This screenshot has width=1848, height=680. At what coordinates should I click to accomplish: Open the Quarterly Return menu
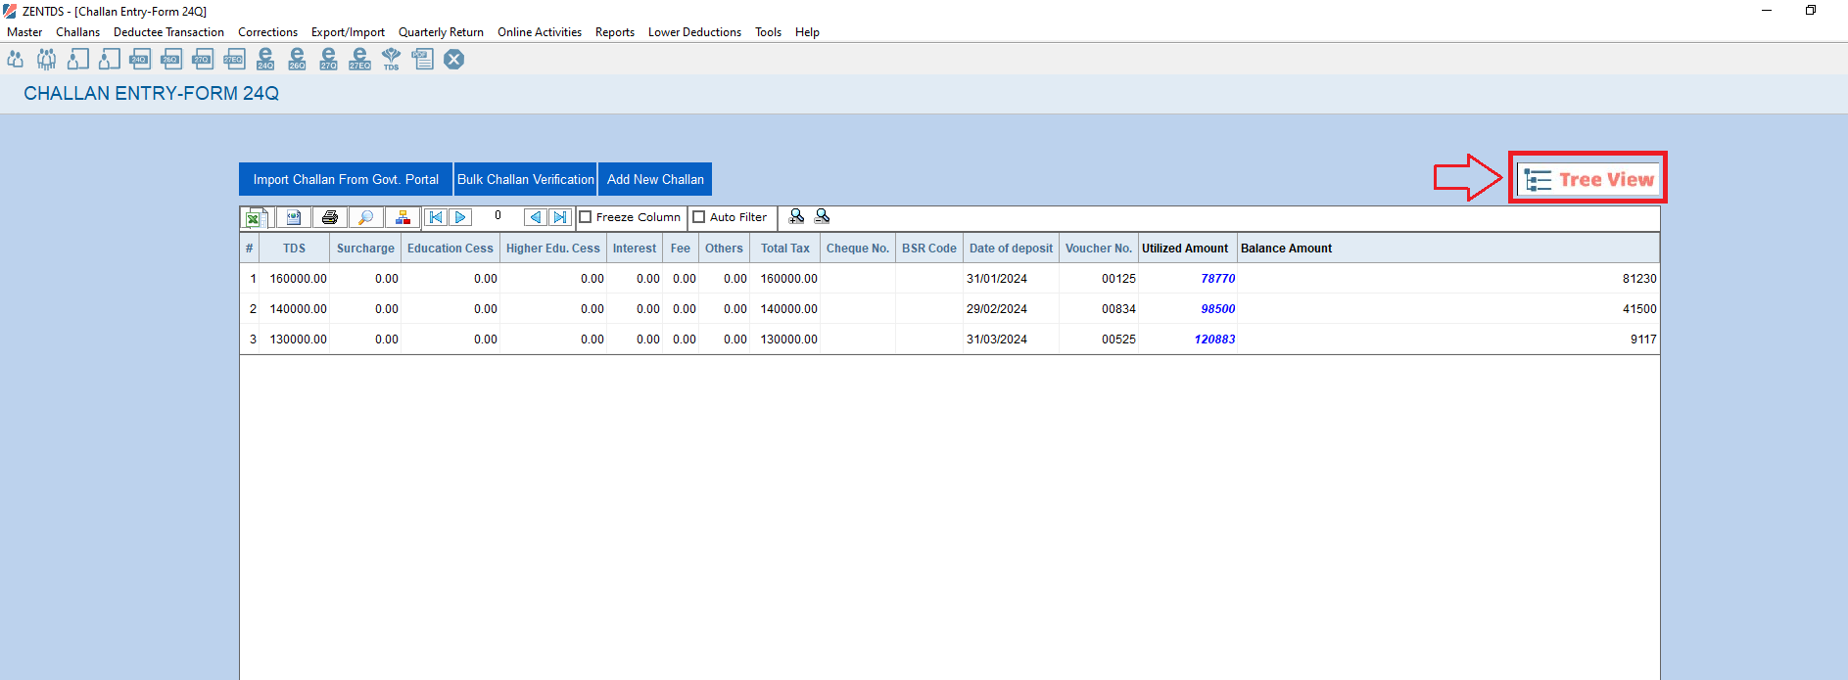441,32
